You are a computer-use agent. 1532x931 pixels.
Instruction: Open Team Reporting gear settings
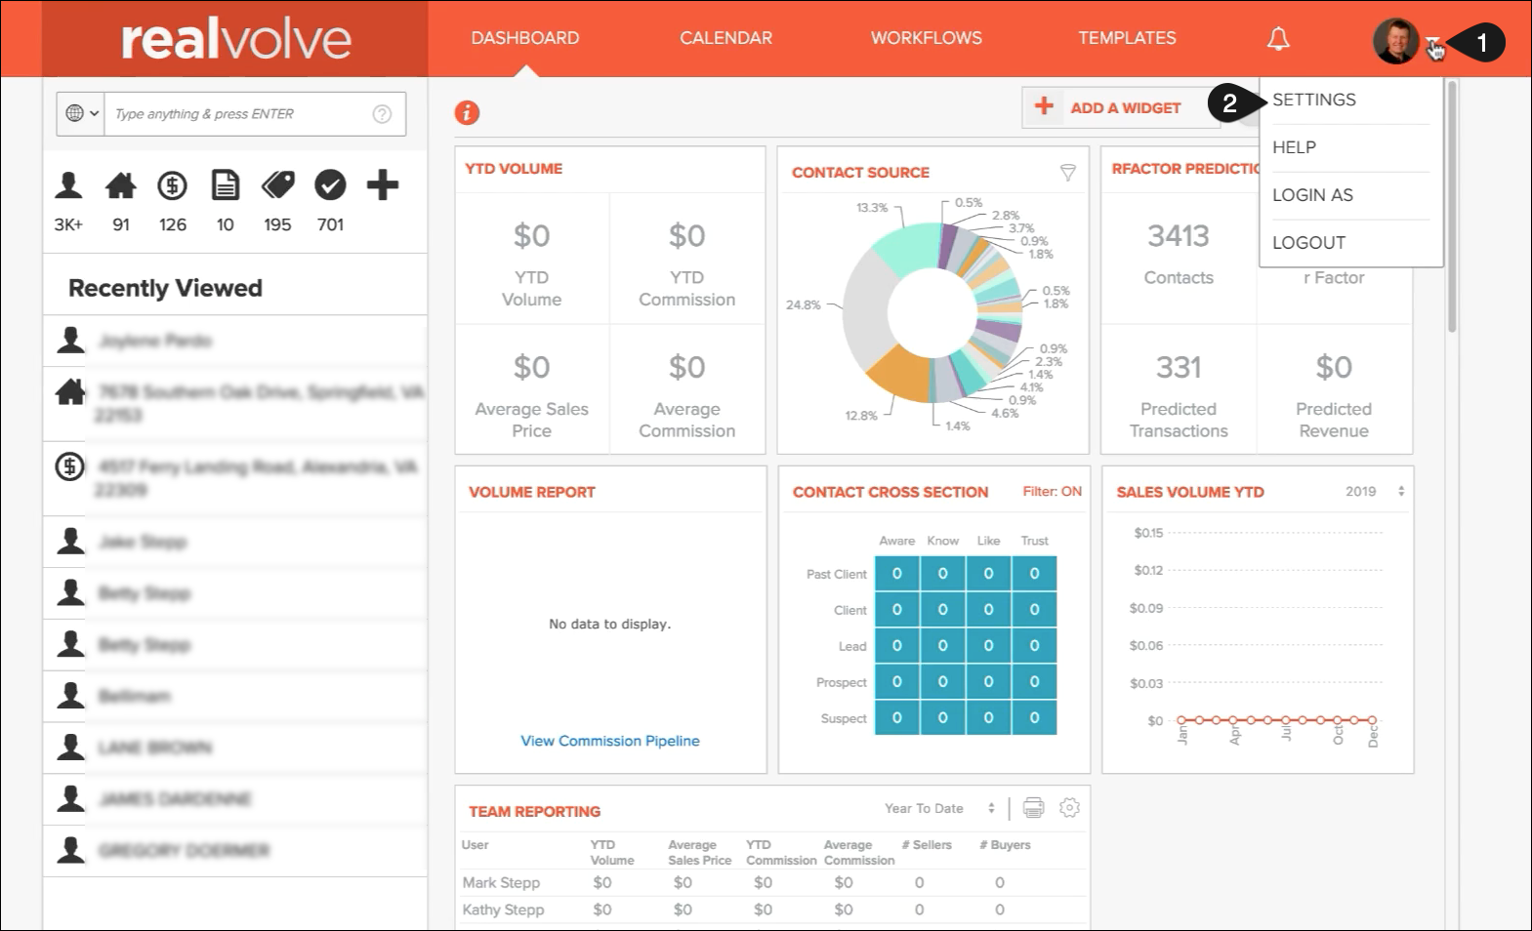[1069, 808]
